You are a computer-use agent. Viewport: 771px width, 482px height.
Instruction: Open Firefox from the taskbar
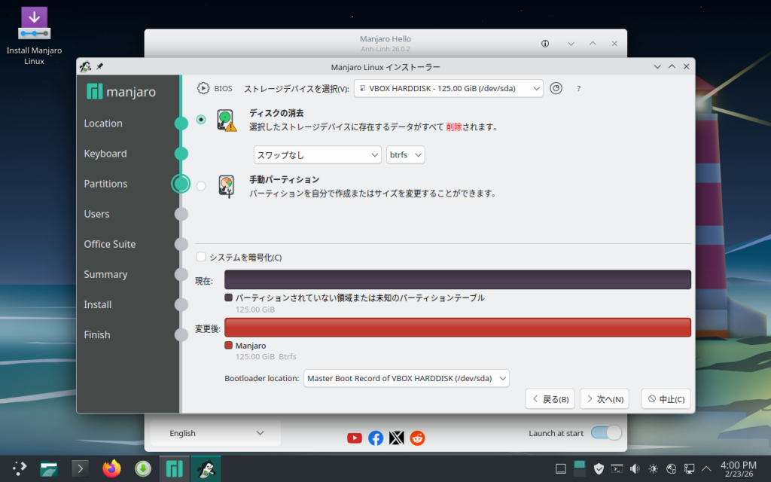point(111,468)
